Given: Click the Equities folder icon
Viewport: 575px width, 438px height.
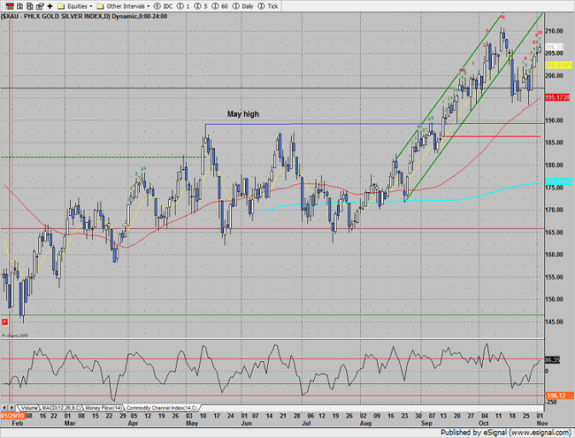Looking at the screenshot, I should click(x=61, y=6).
